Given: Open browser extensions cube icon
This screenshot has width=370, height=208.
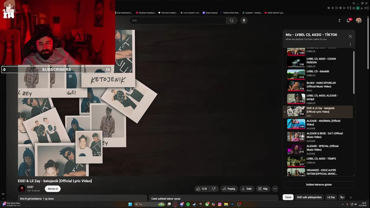Looking at the screenshot, I should point(354,8).
